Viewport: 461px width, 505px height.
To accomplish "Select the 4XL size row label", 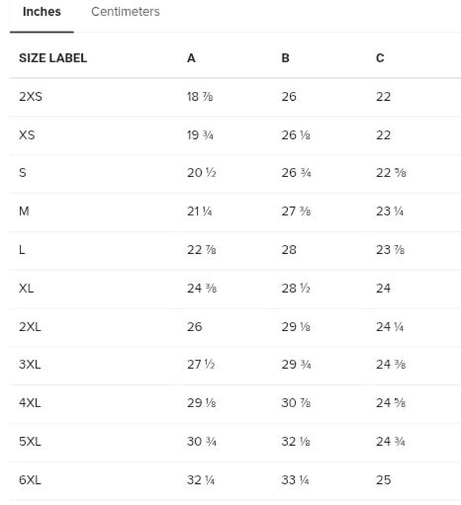I will pyautogui.click(x=30, y=403).
